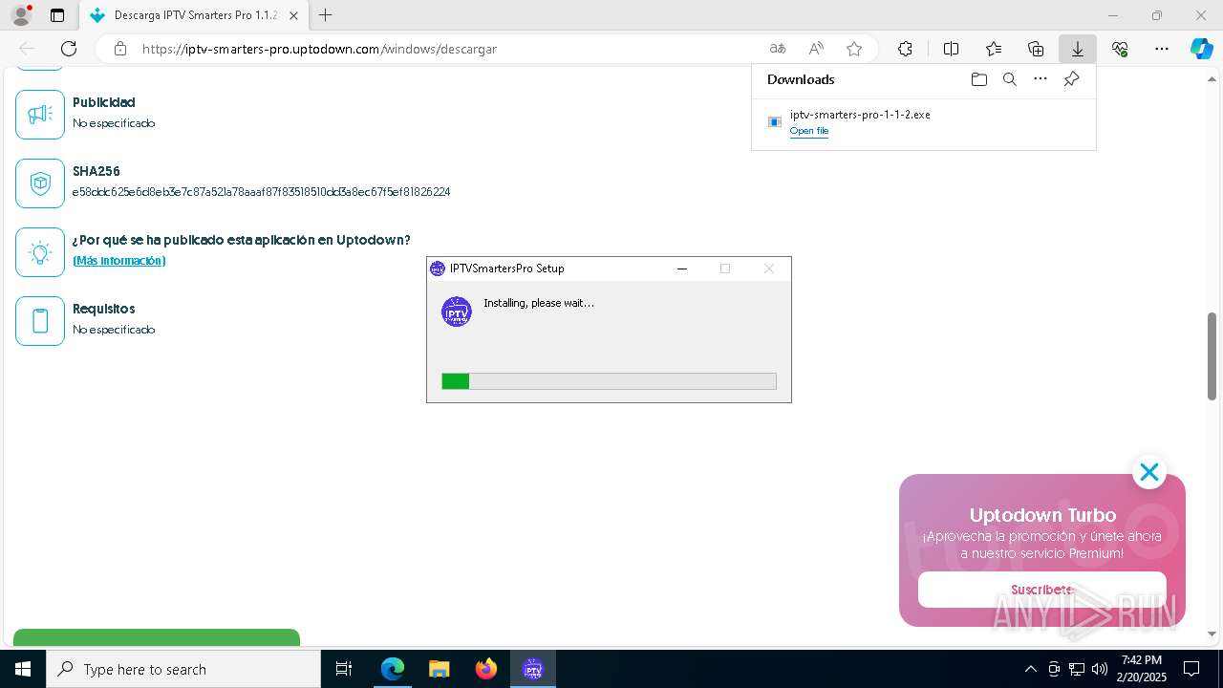The height and width of the screenshot is (688, 1223).
Task: Open the Más información link
Action: [x=119, y=261]
